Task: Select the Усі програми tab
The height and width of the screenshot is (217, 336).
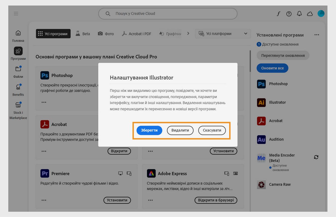Action: (53, 34)
